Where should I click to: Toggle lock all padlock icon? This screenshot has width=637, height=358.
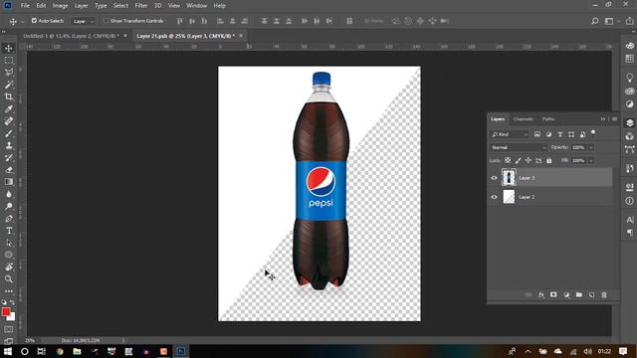click(548, 160)
